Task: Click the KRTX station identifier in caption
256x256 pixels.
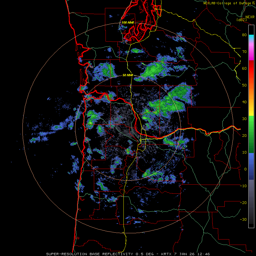Action: point(166,254)
